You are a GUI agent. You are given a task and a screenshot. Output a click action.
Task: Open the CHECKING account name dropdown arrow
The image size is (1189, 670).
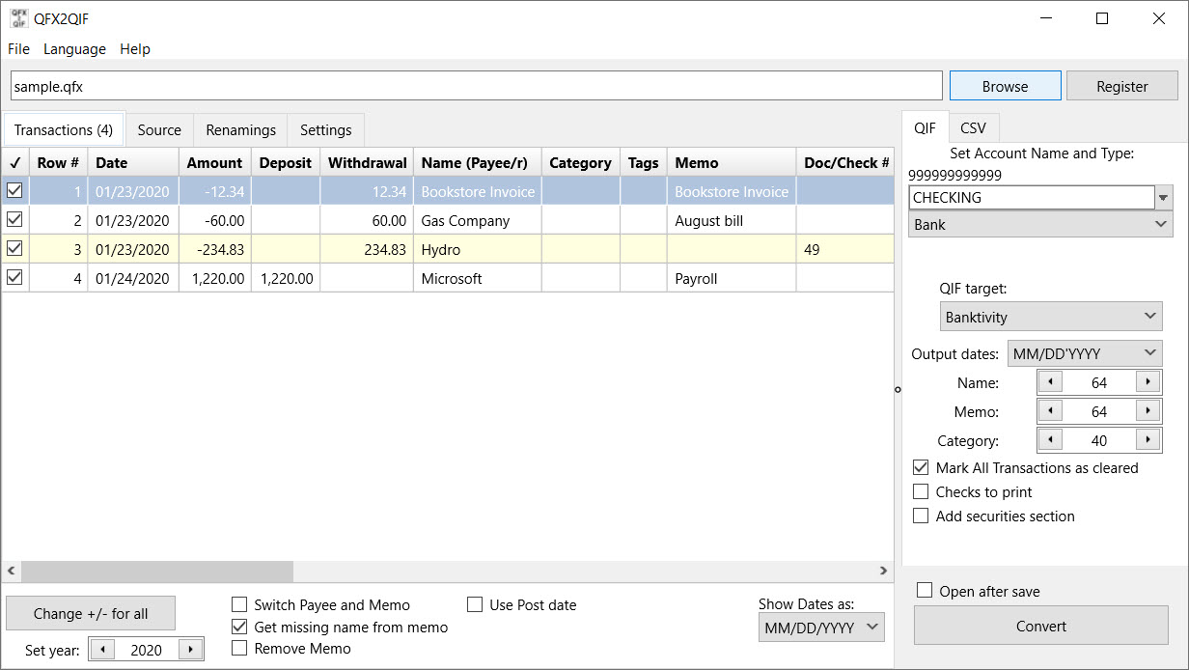point(1164,197)
